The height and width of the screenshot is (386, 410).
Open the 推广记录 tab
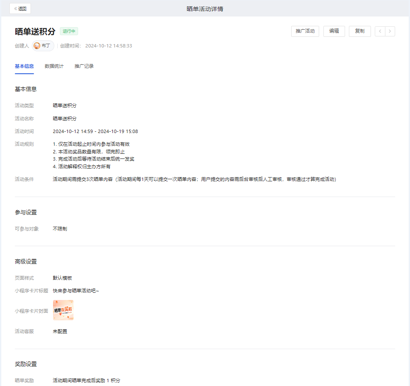84,66
